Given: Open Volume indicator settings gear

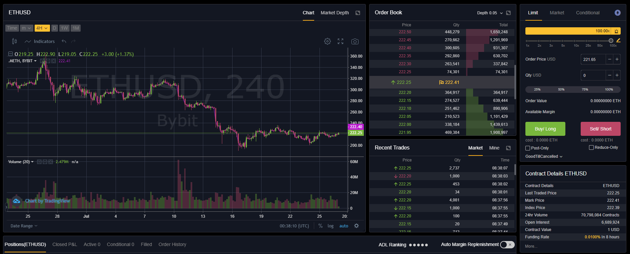Looking at the screenshot, I should [45, 162].
